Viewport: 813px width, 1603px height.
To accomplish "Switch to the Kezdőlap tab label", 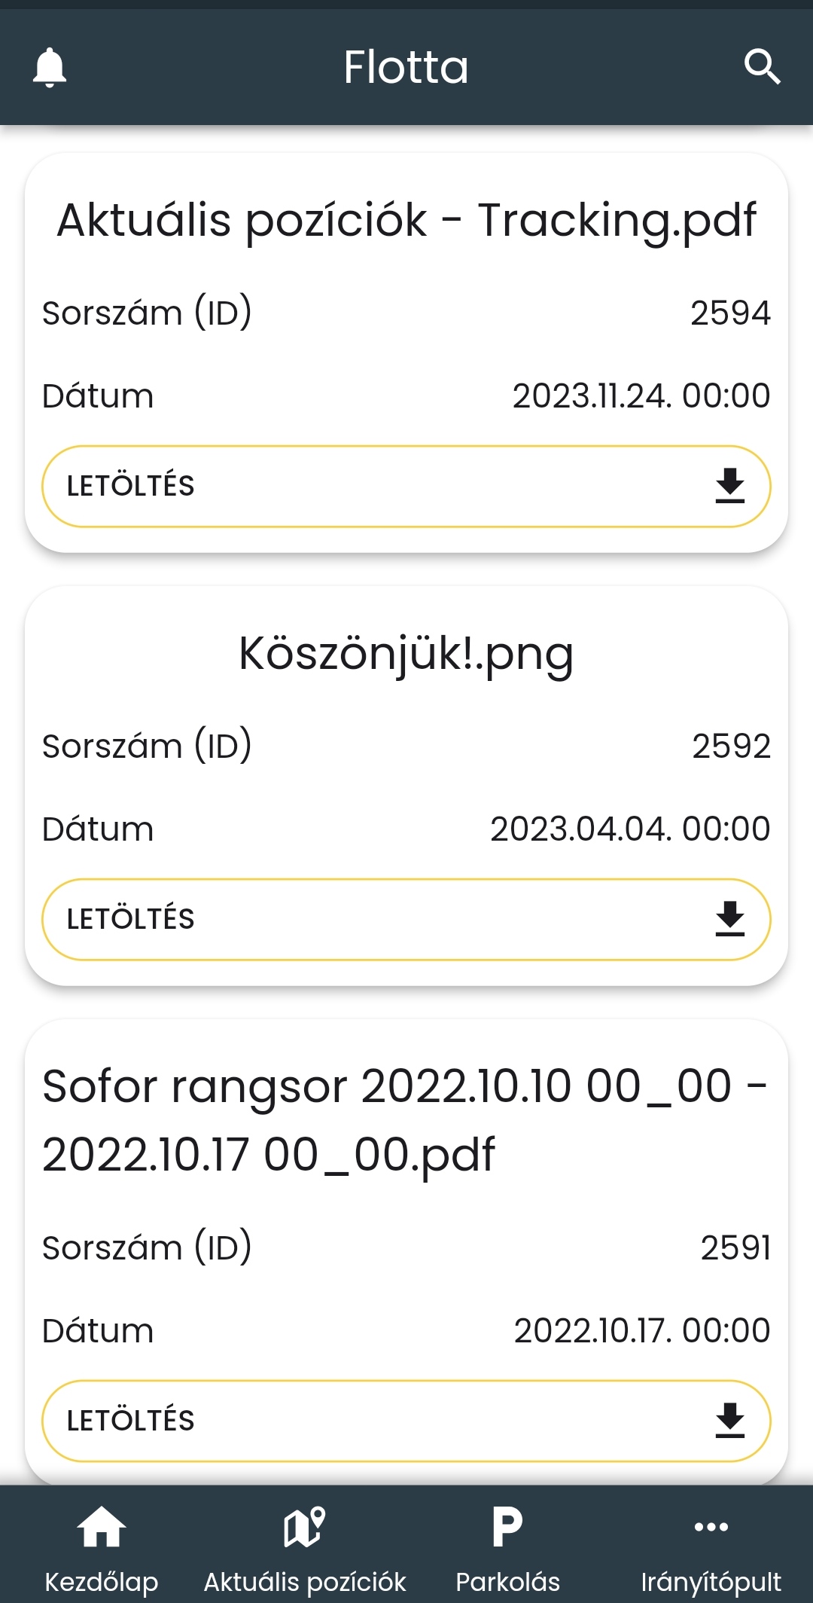I will 102,1581.
